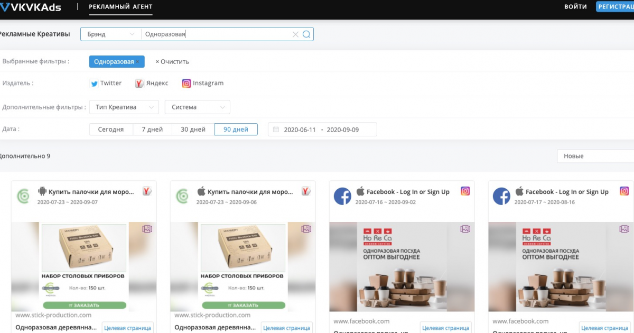The height and width of the screenshot is (333, 634).
Task: Click www.stick-production.com on 2020-09-07 card
Action: [x=53, y=315]
